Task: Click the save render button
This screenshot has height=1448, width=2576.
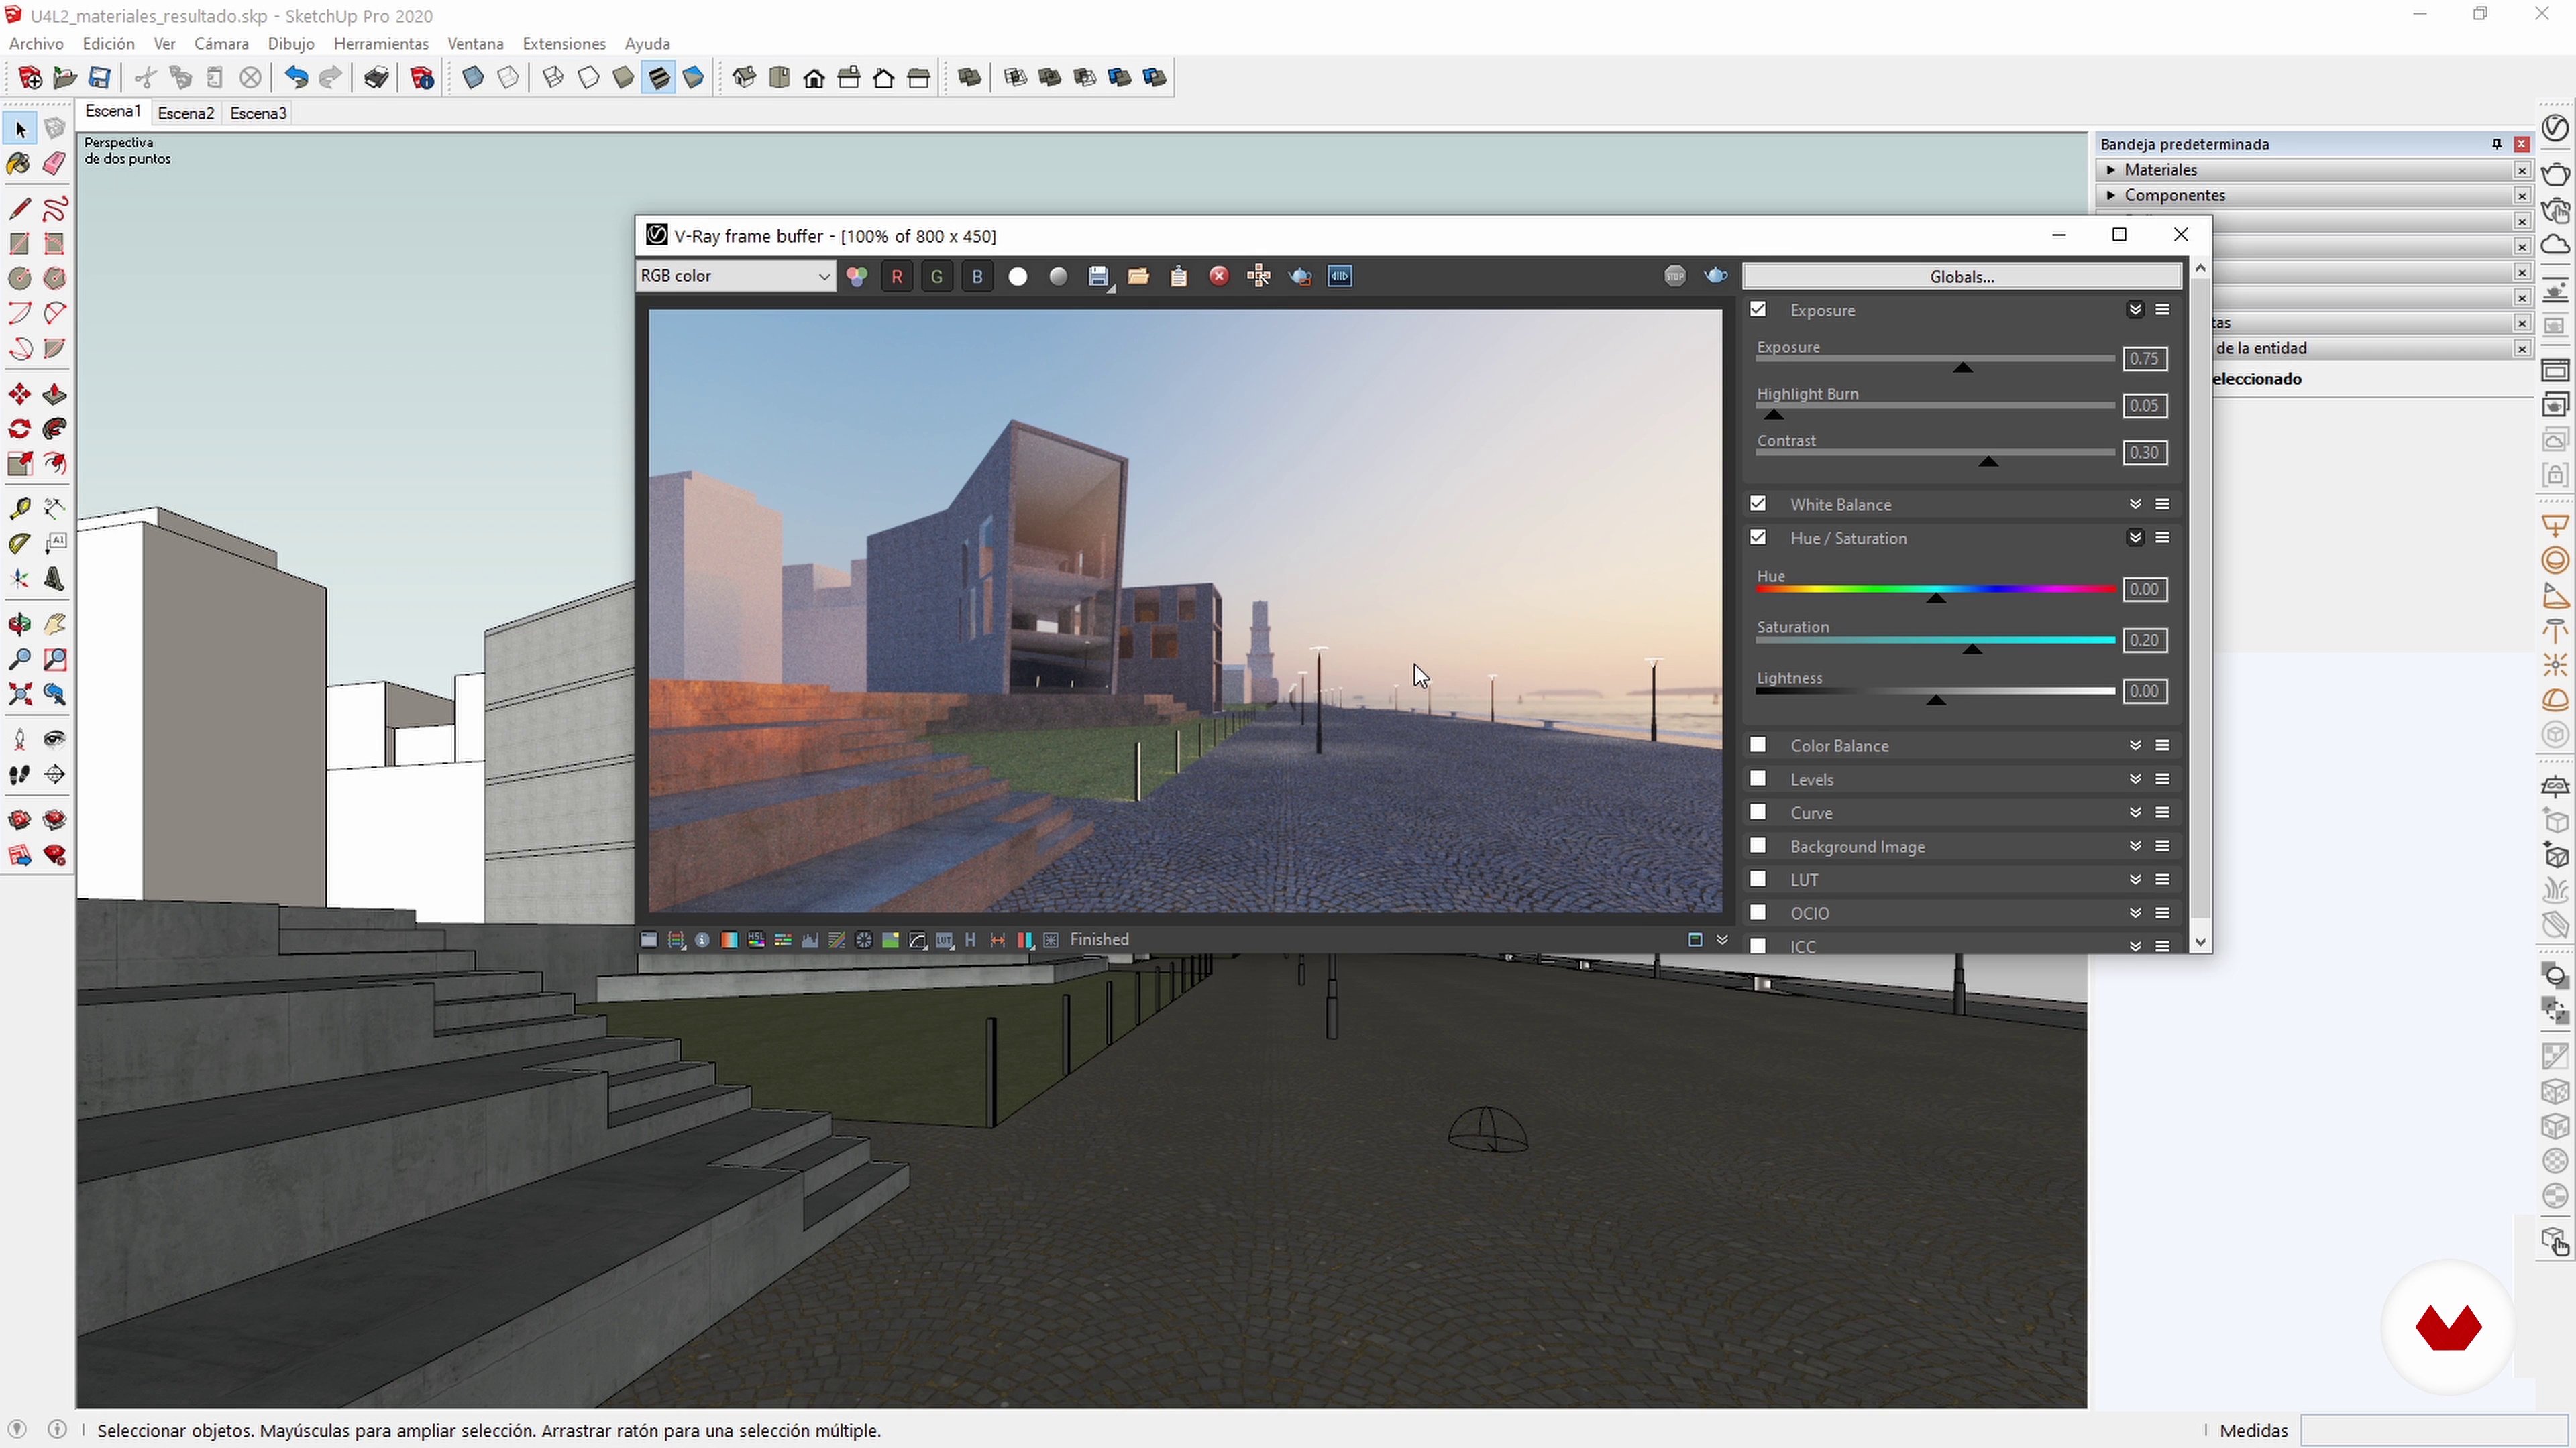Action: click(1099, 276)
